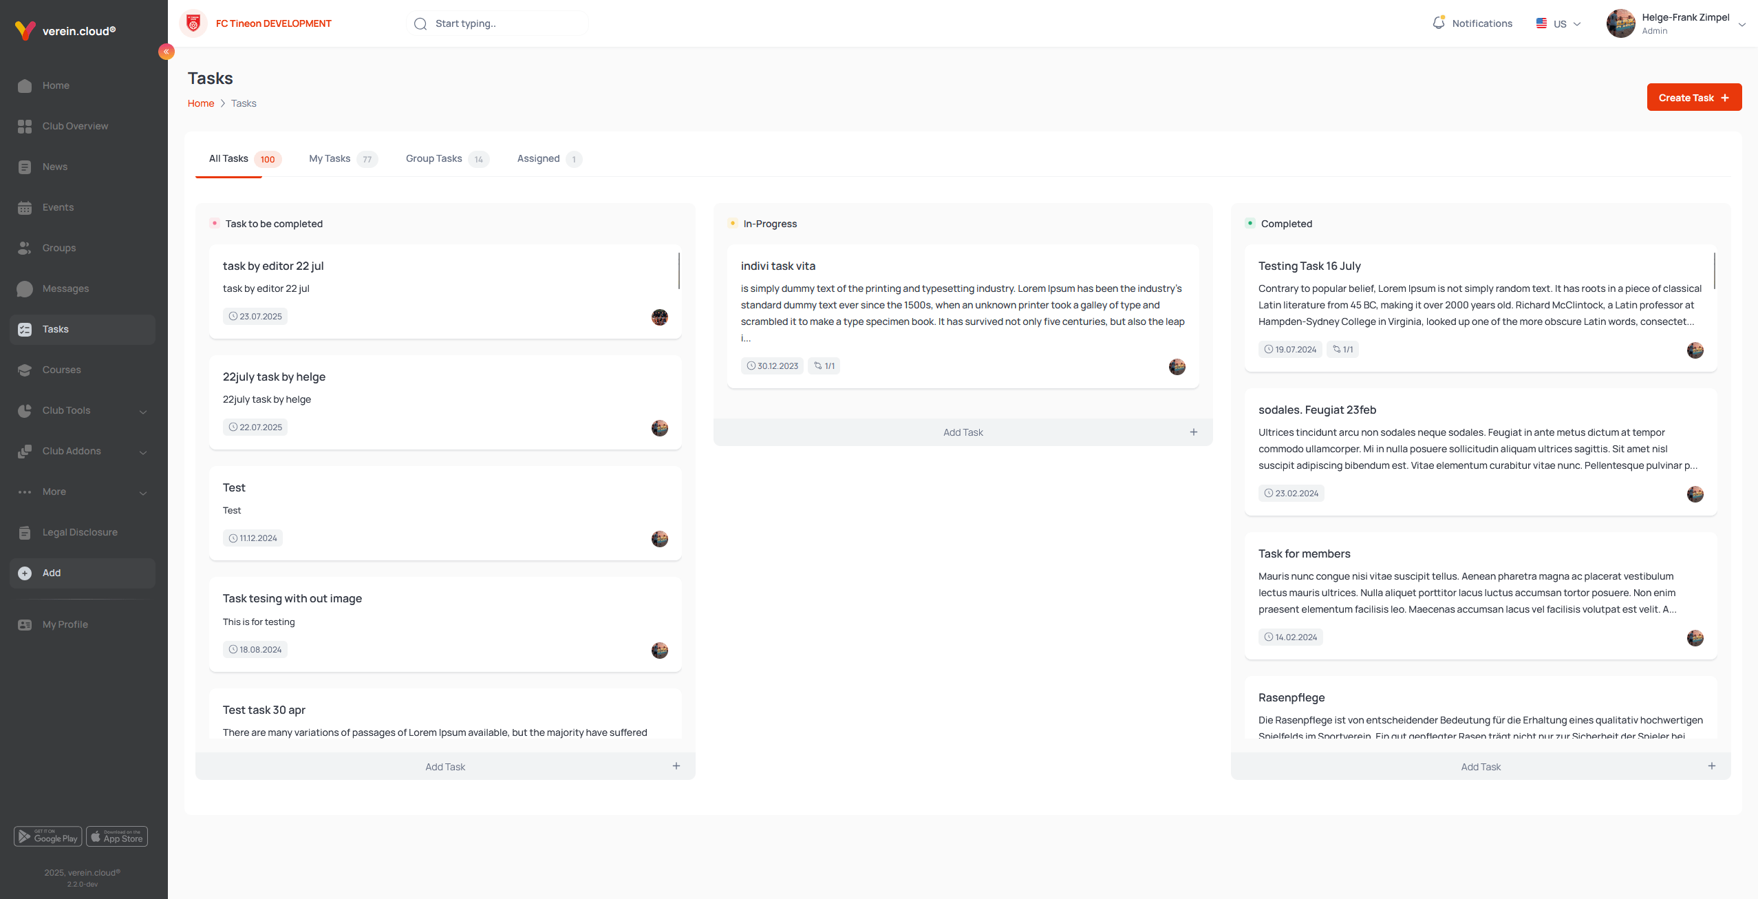Open the US language dropdown

click(1558, 23)
